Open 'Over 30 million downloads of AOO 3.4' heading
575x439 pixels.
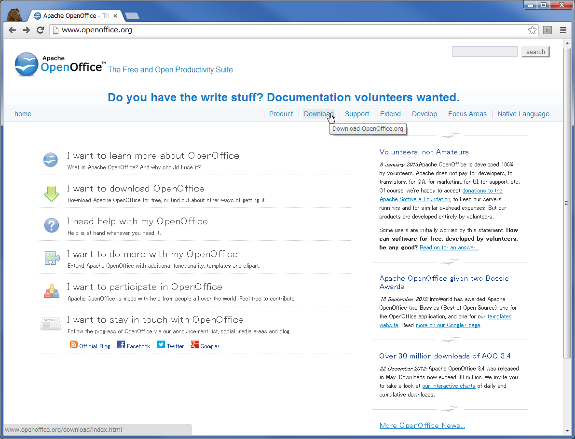click(445, 356)
